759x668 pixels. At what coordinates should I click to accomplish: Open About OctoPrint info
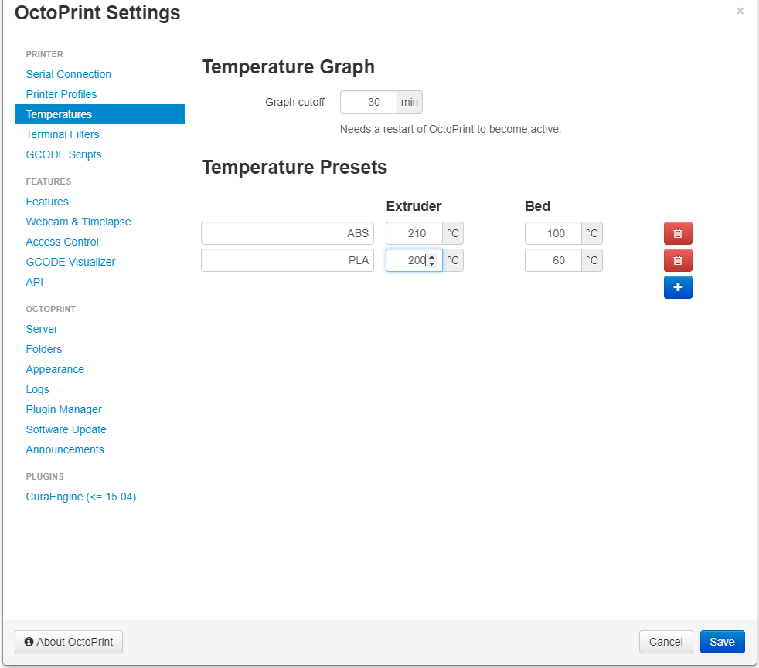(69, 642)
